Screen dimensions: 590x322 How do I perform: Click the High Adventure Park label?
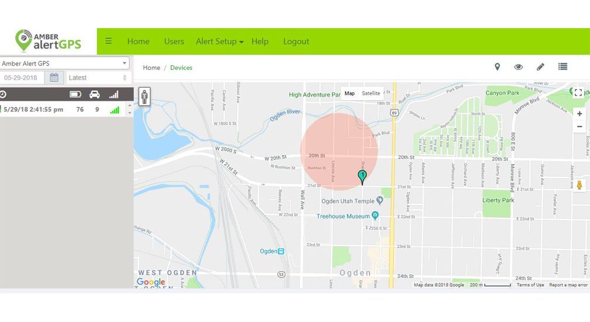tap(315, 95)
